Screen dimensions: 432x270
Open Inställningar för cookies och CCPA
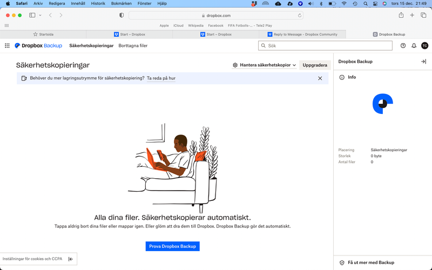point(32,259)
